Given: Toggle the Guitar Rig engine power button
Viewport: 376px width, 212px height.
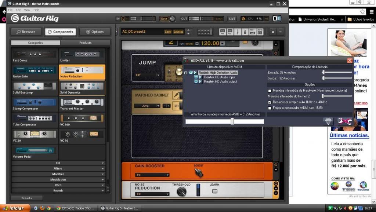Looking at the screenshot, I should tap(243, 18).
